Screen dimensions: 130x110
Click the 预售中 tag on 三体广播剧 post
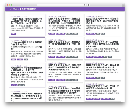tap(14, 34)
